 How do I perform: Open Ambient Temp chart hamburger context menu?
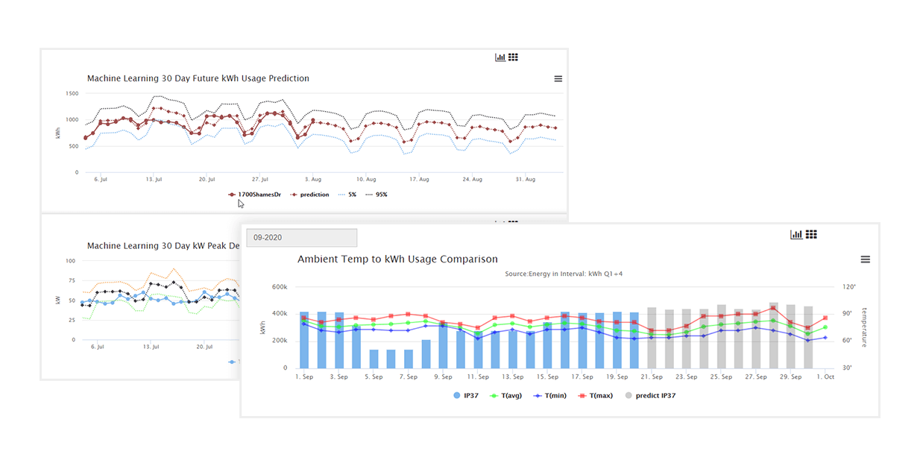(x=865, y=259)
